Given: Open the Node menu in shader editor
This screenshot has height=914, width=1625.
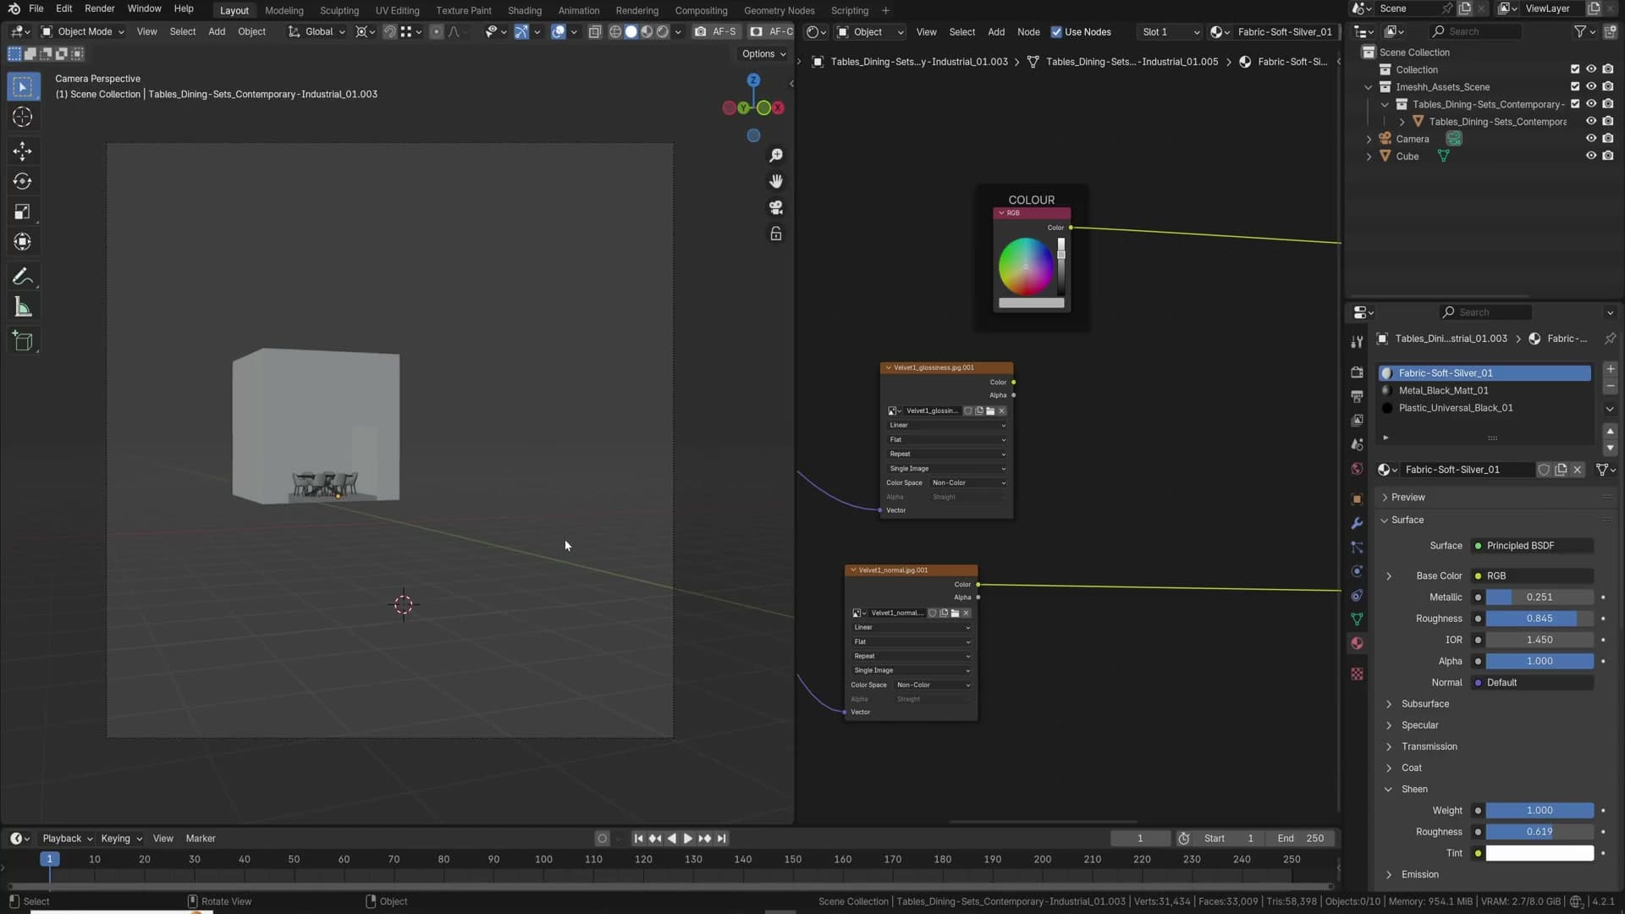Looking at the screenshot, I should click(x=1028, y=32).
